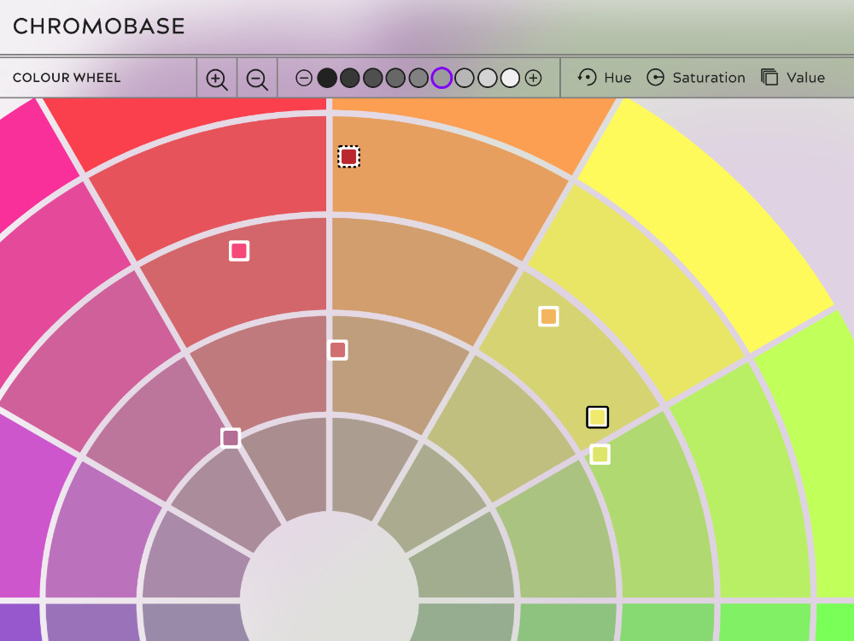Image resolution: width=854 pixels, height=641 pixels.
Task: Select the salmon marker on the centre line
Action: click(337, 350)
